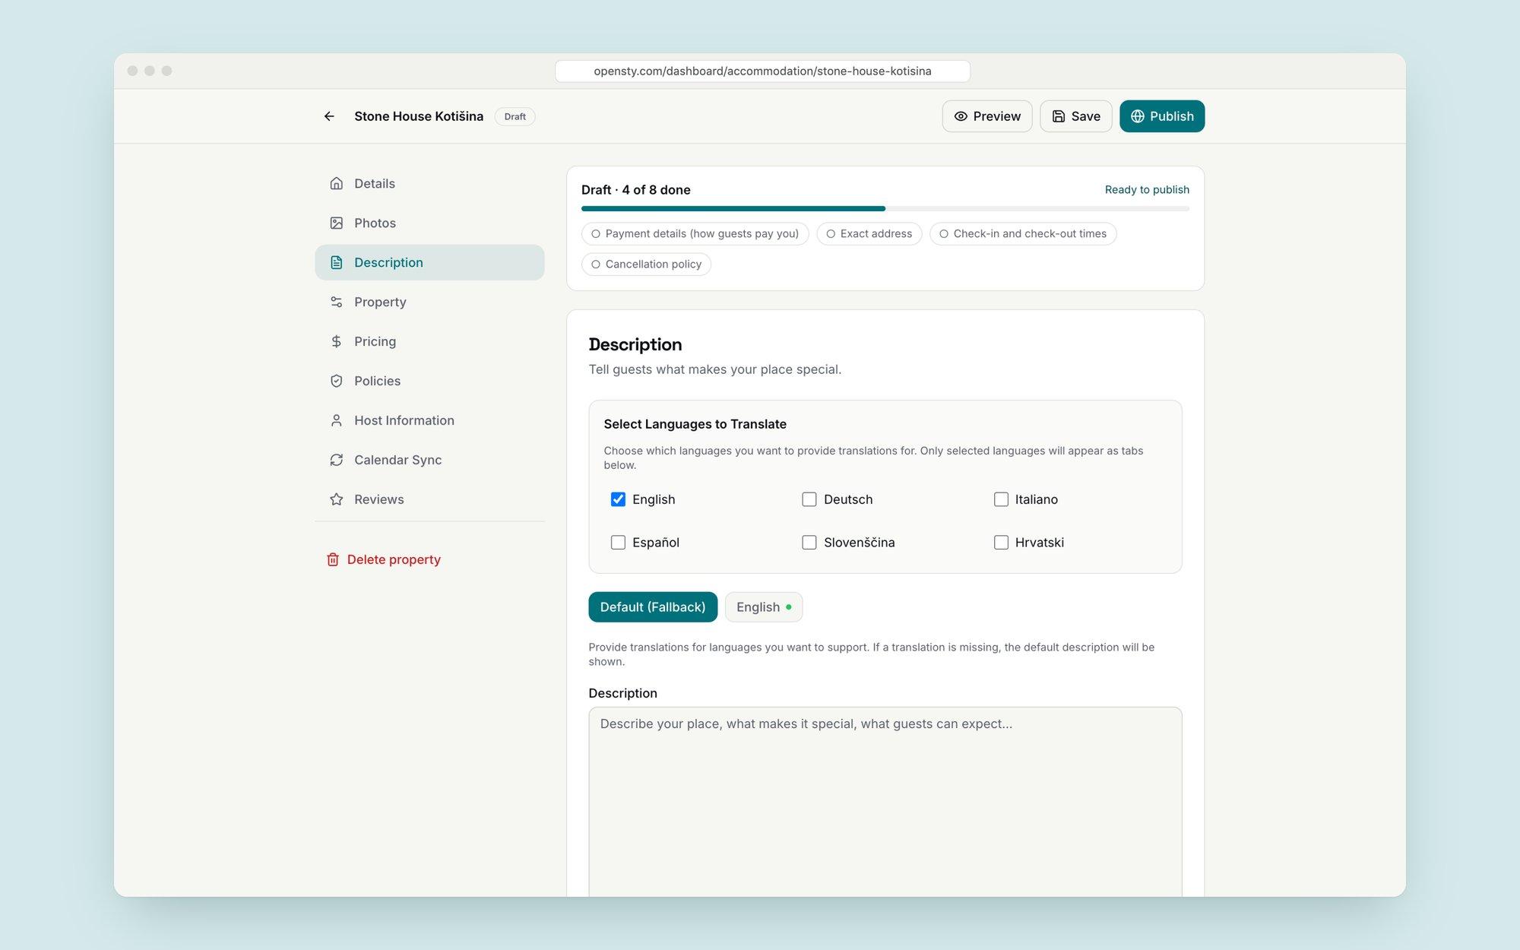Click the Publish button label
This screenshot has width=1520, height=950.
pyautogui.click(x=1171, y=116)
